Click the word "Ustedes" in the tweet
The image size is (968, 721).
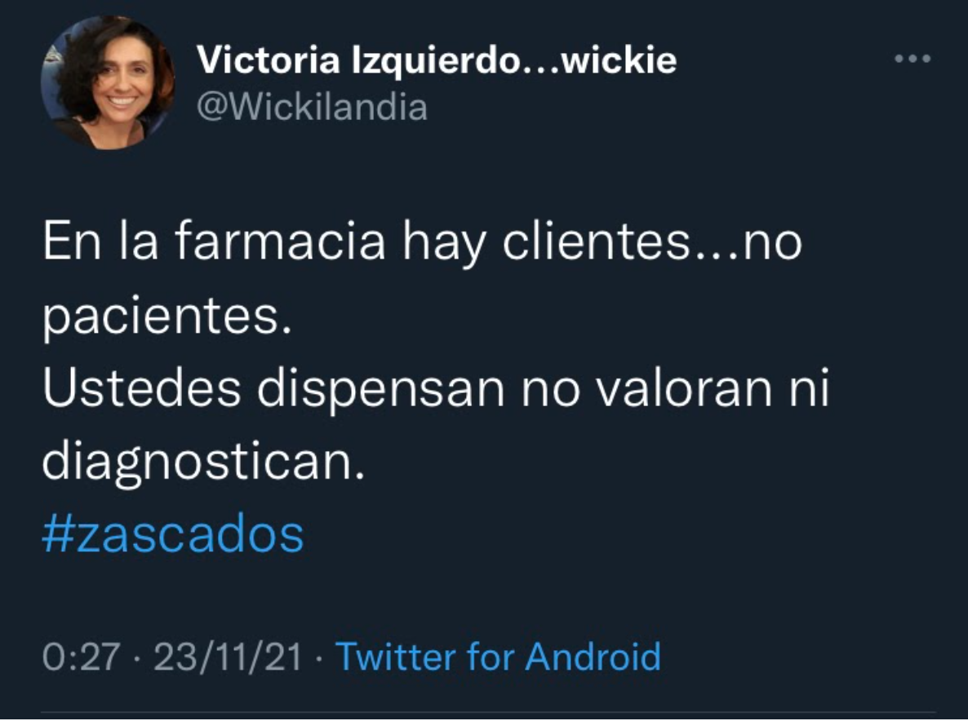click(x=141, y=388)
